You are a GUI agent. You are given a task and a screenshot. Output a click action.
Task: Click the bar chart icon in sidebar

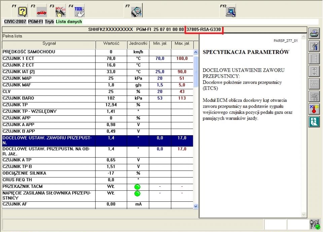pyautogui.click(x=314, y=96)
